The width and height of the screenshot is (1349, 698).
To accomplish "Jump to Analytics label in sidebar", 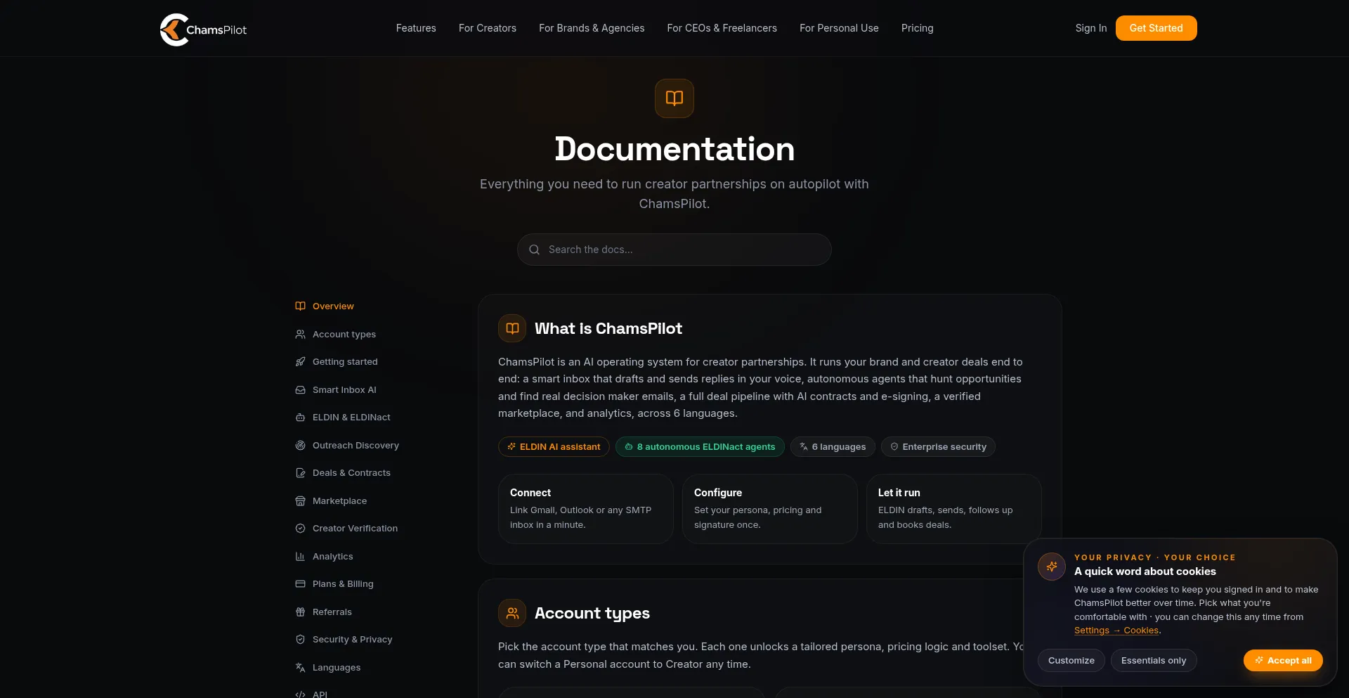I will [332, 556].
